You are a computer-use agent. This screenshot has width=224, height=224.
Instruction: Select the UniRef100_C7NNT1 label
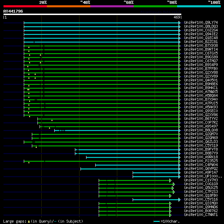pos(201,215)
